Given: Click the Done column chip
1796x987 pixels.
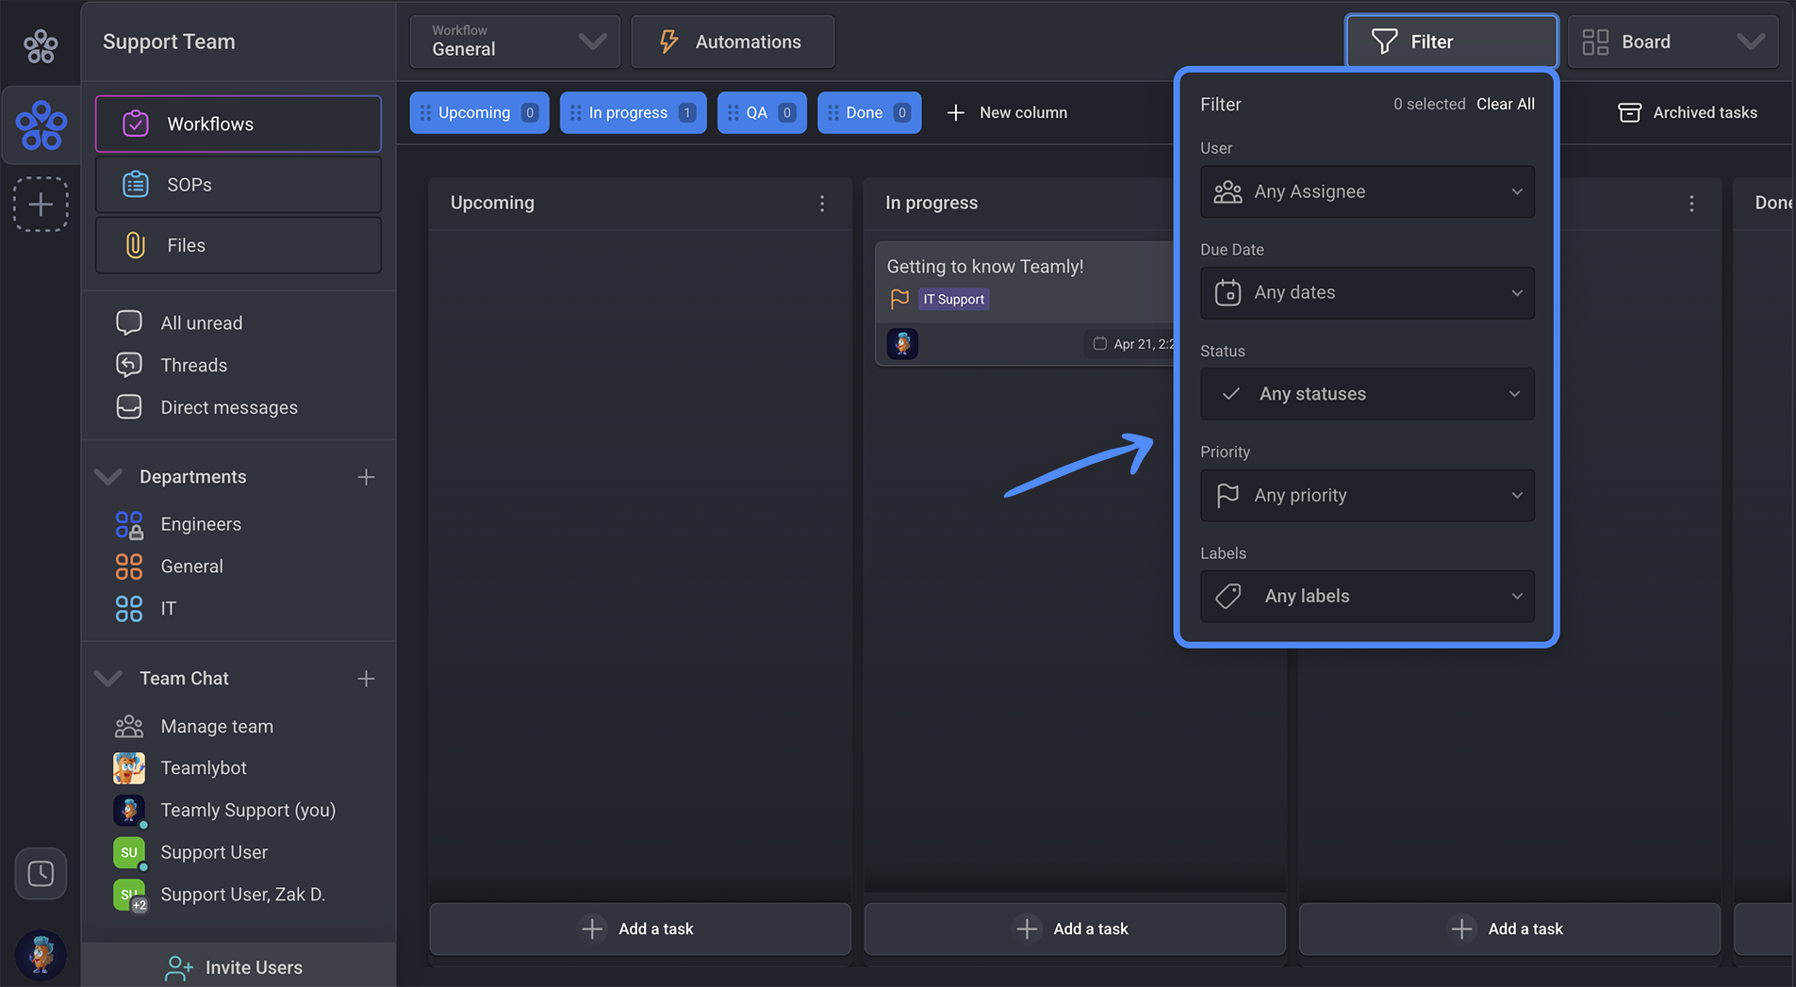Looking at the screenshot, I should coord(869,112).
